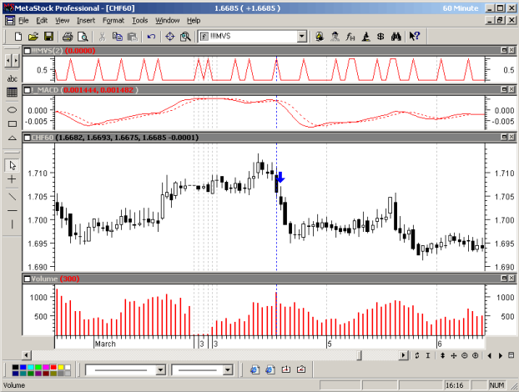Open the Indicator Builder fn icon
Screen dimensions: 519x392
pos(350,37)
